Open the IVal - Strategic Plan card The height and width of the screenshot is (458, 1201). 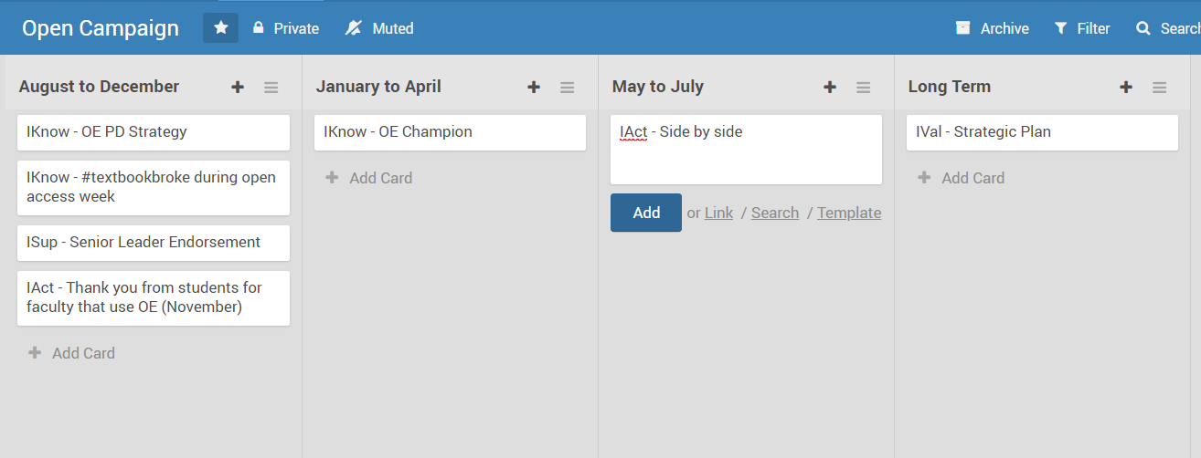point(1042,132)
